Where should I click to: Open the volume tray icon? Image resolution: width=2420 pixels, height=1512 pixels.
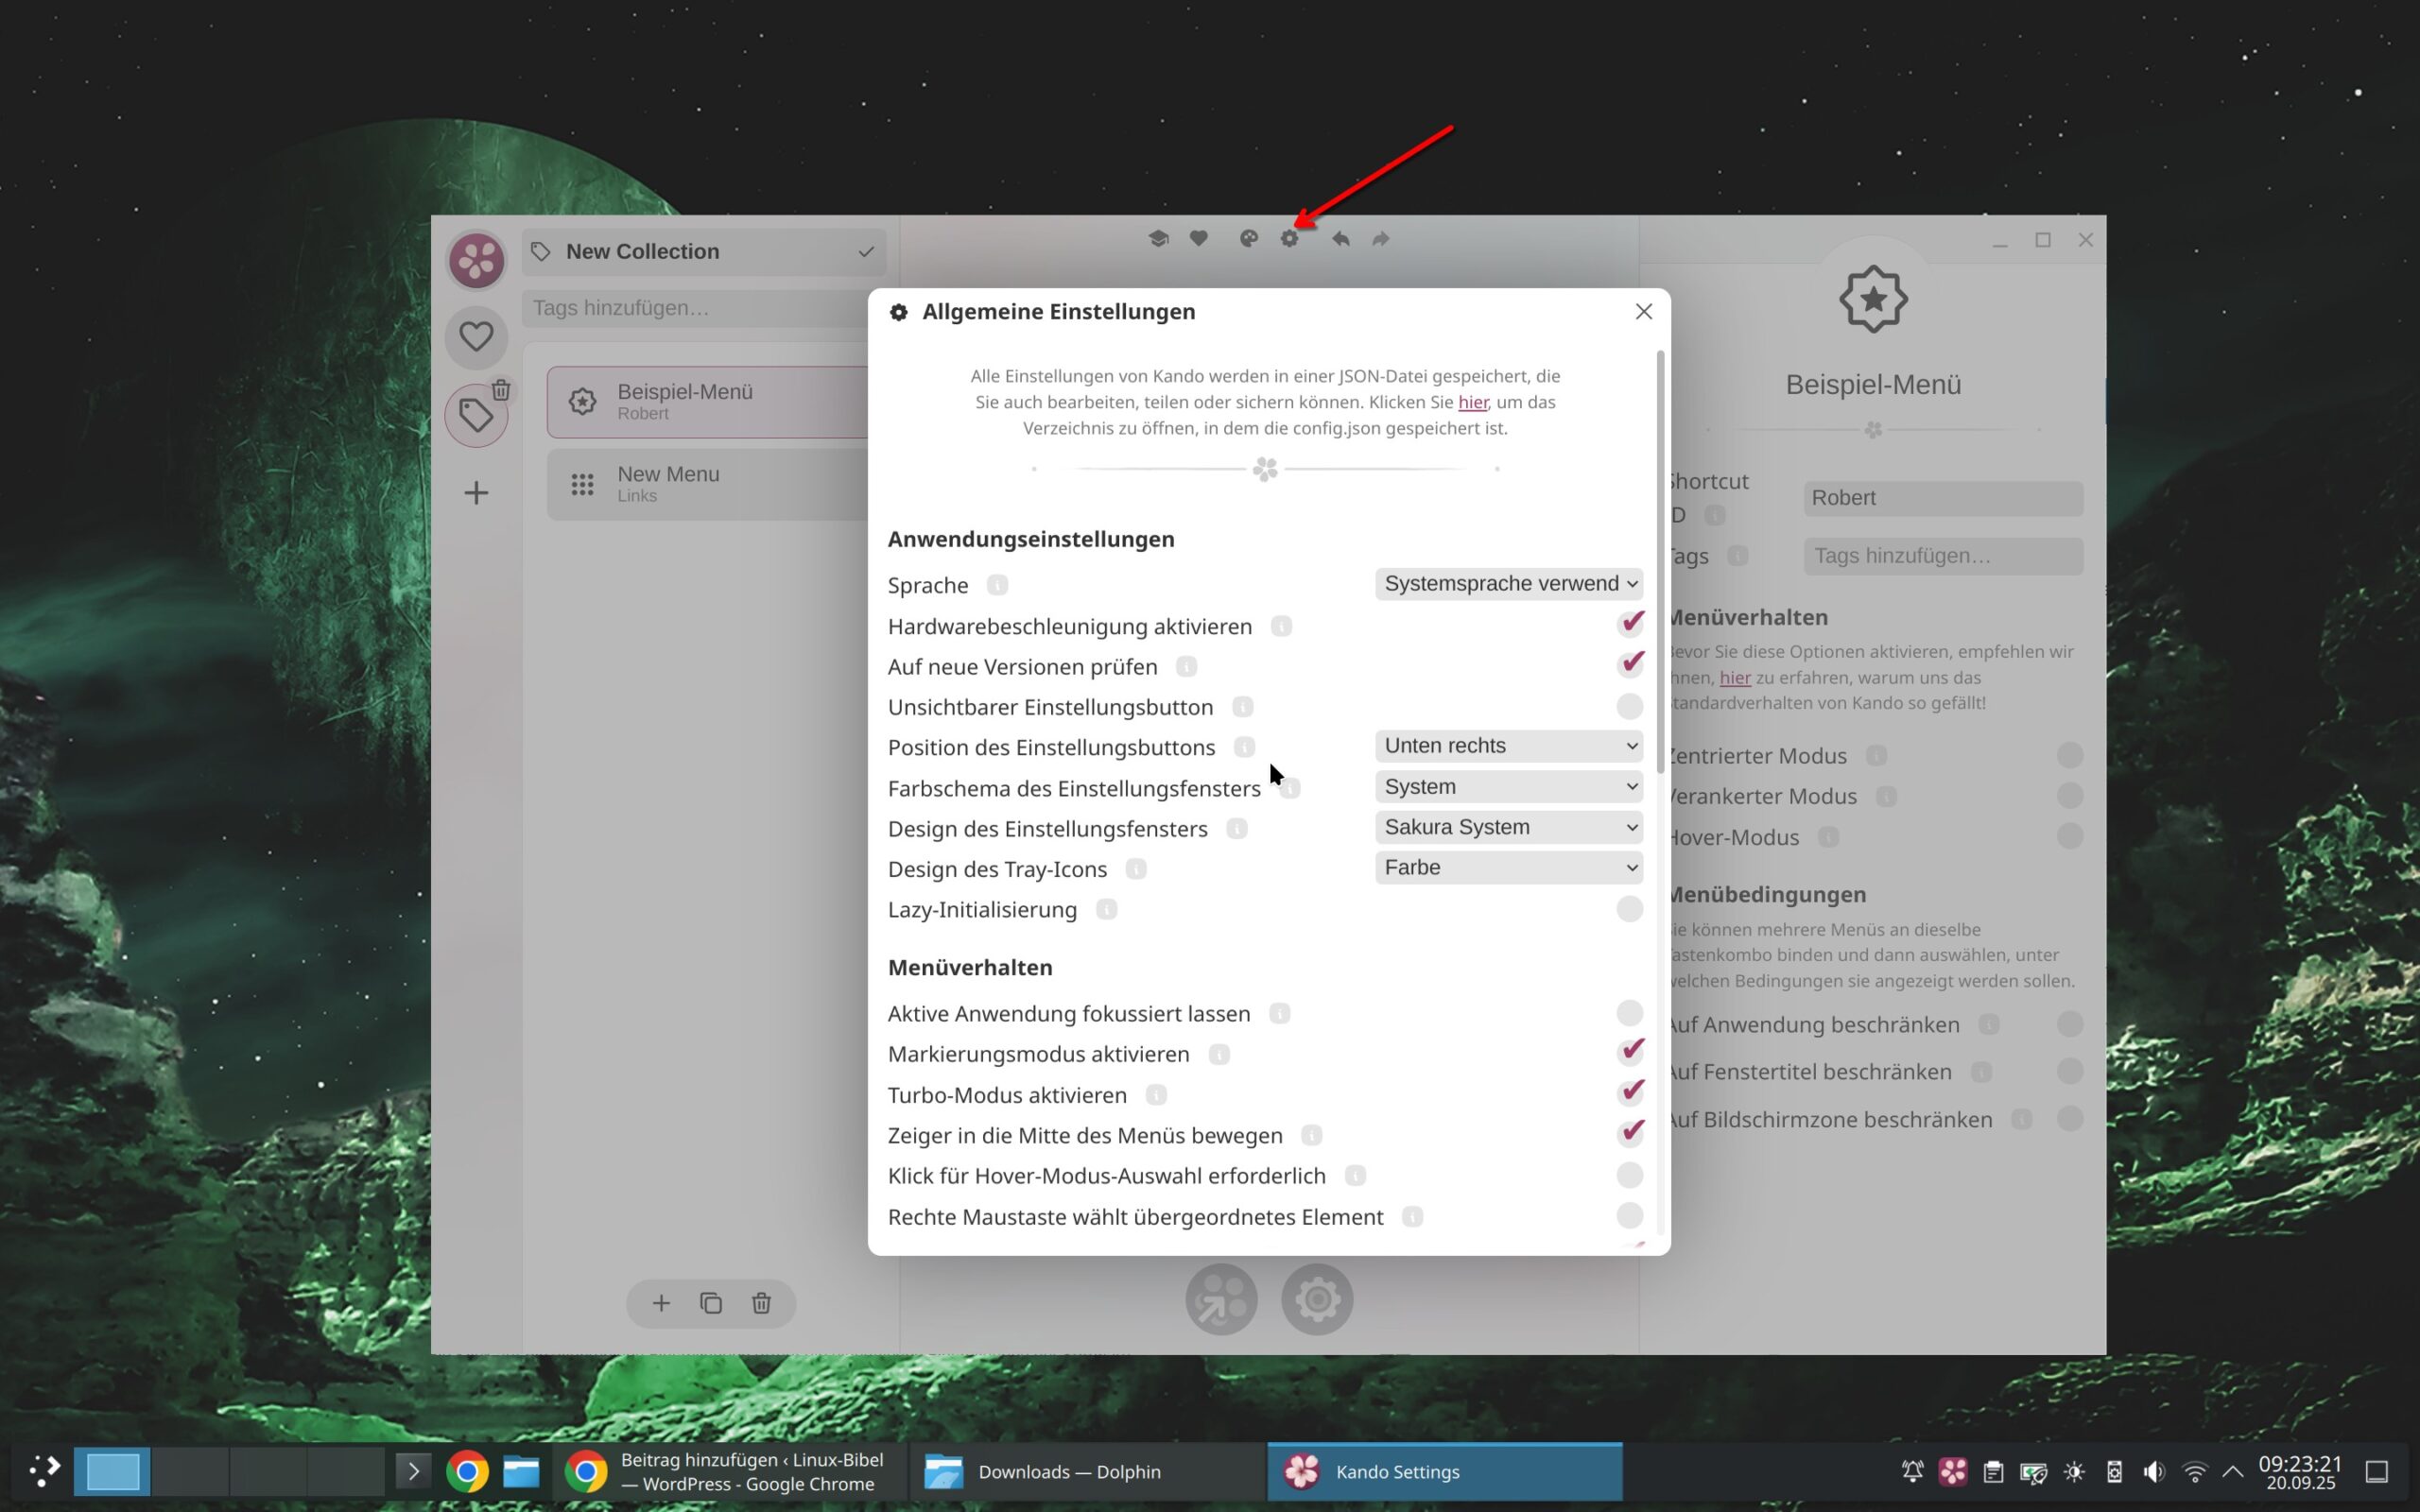pyautogui.click(x=2154, y=1472)
